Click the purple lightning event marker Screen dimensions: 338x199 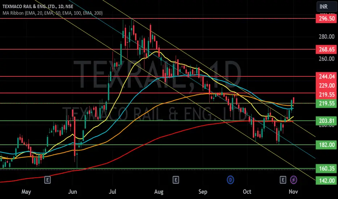(x=294, y=180)
